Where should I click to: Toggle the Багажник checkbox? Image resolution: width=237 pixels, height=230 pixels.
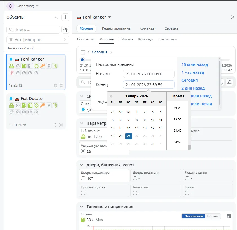(135, 193)
